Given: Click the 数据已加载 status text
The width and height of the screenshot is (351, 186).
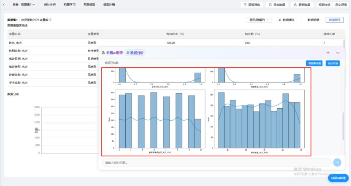Looking at the screenshot, I should [112, 63].
